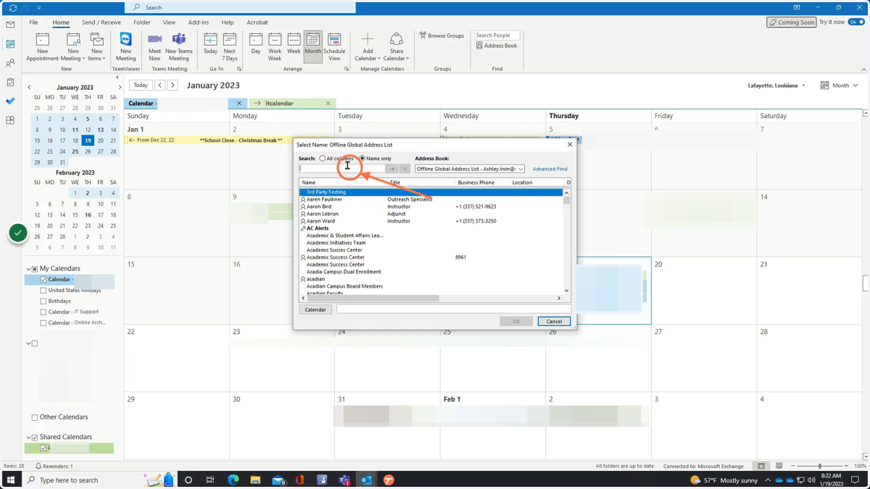Select January 25 in mini calendar
Viewport: 870px width, 489px height.
click(75, 151)
